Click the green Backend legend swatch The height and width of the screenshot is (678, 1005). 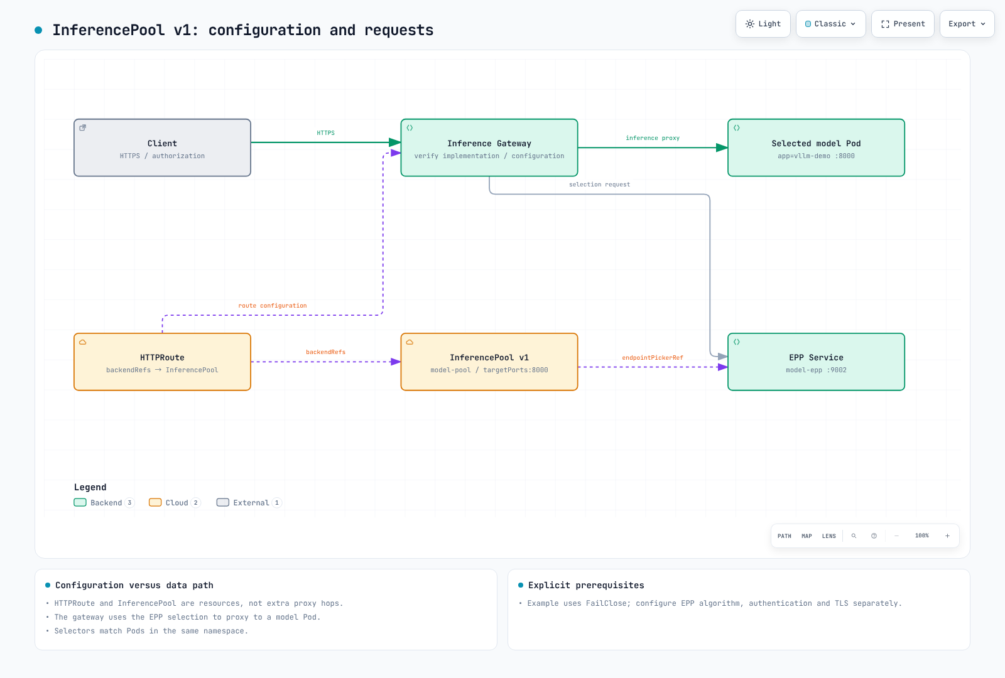tap(80, 502)
